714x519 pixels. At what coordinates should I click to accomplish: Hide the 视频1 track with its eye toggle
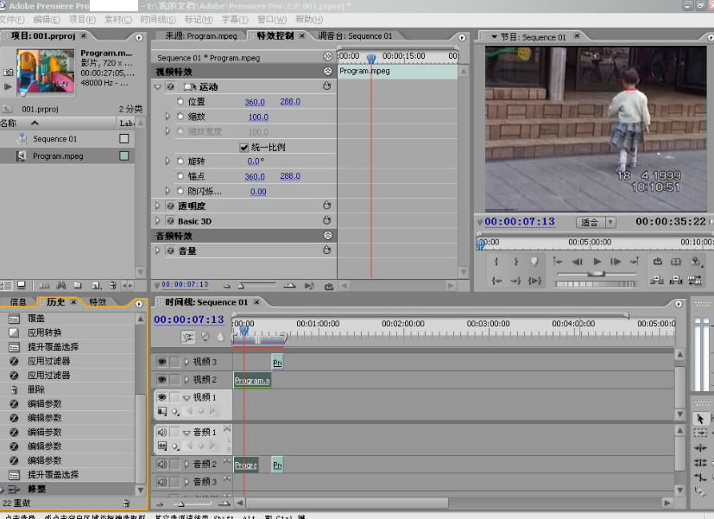point(161,397)
